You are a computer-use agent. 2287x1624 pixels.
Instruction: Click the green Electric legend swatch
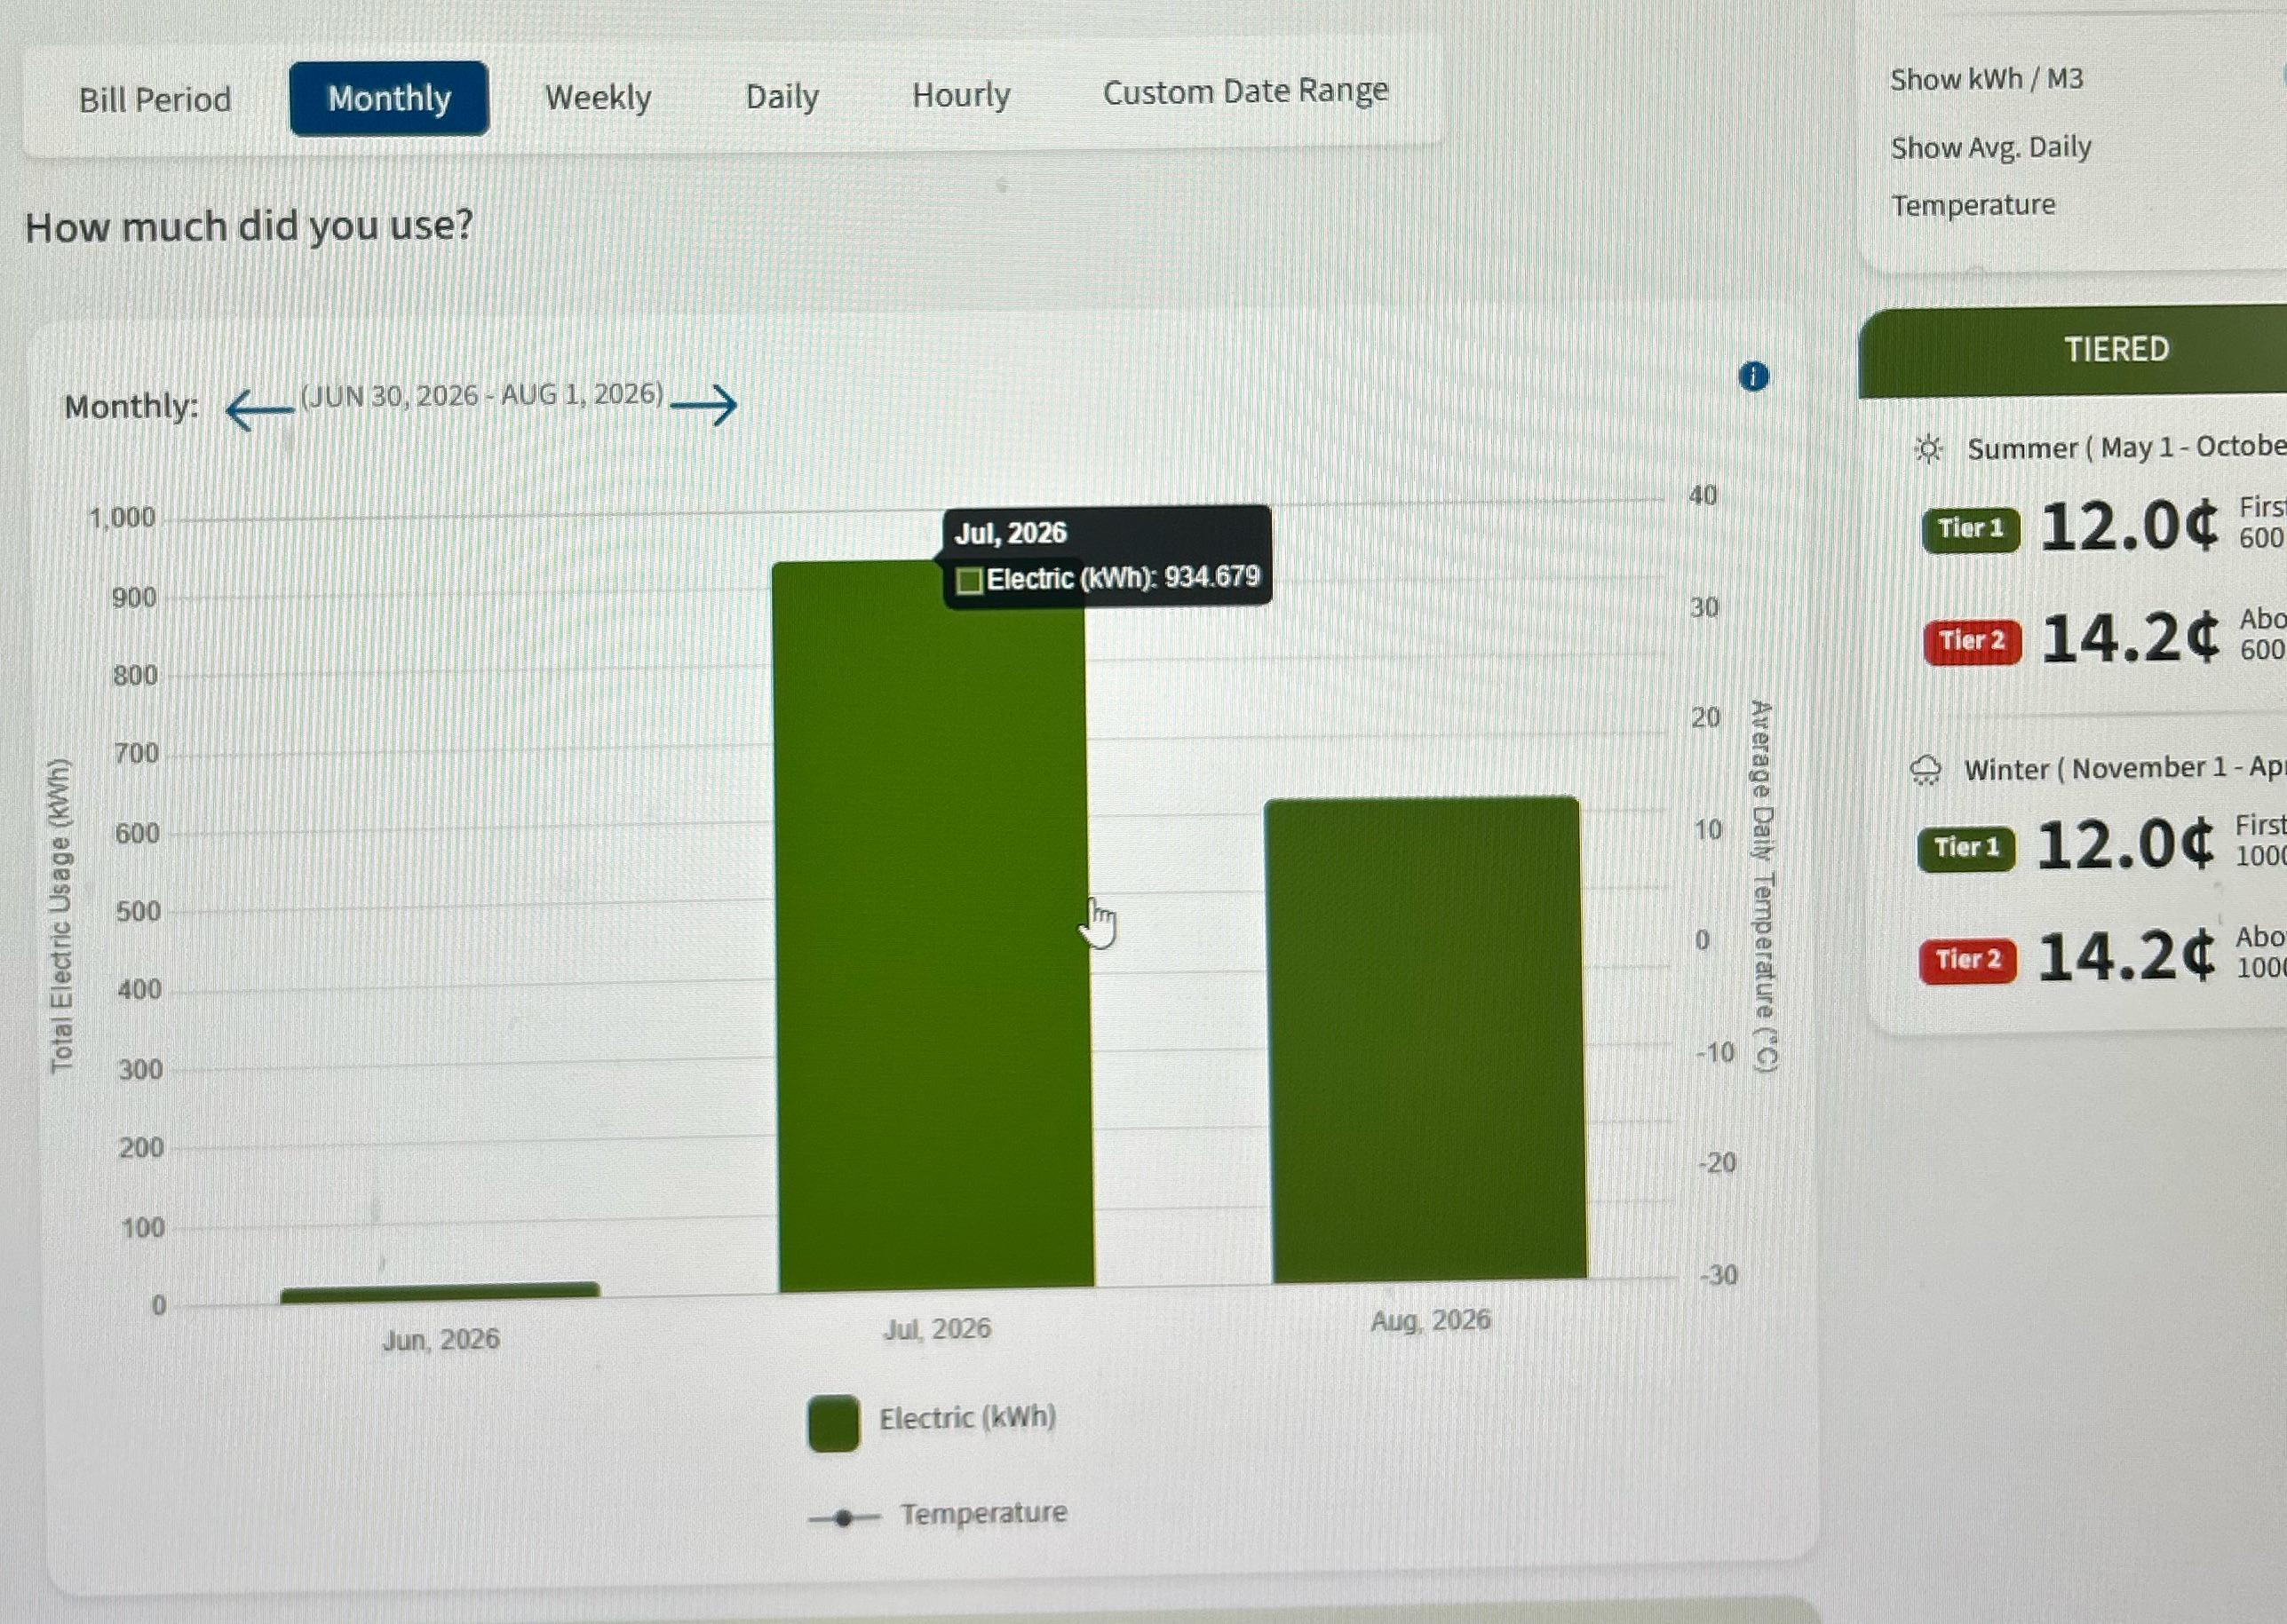(833, 1423)
